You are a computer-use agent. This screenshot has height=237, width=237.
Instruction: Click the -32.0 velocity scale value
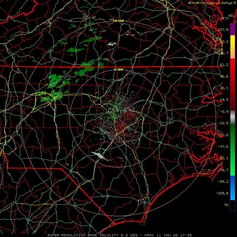223,135
